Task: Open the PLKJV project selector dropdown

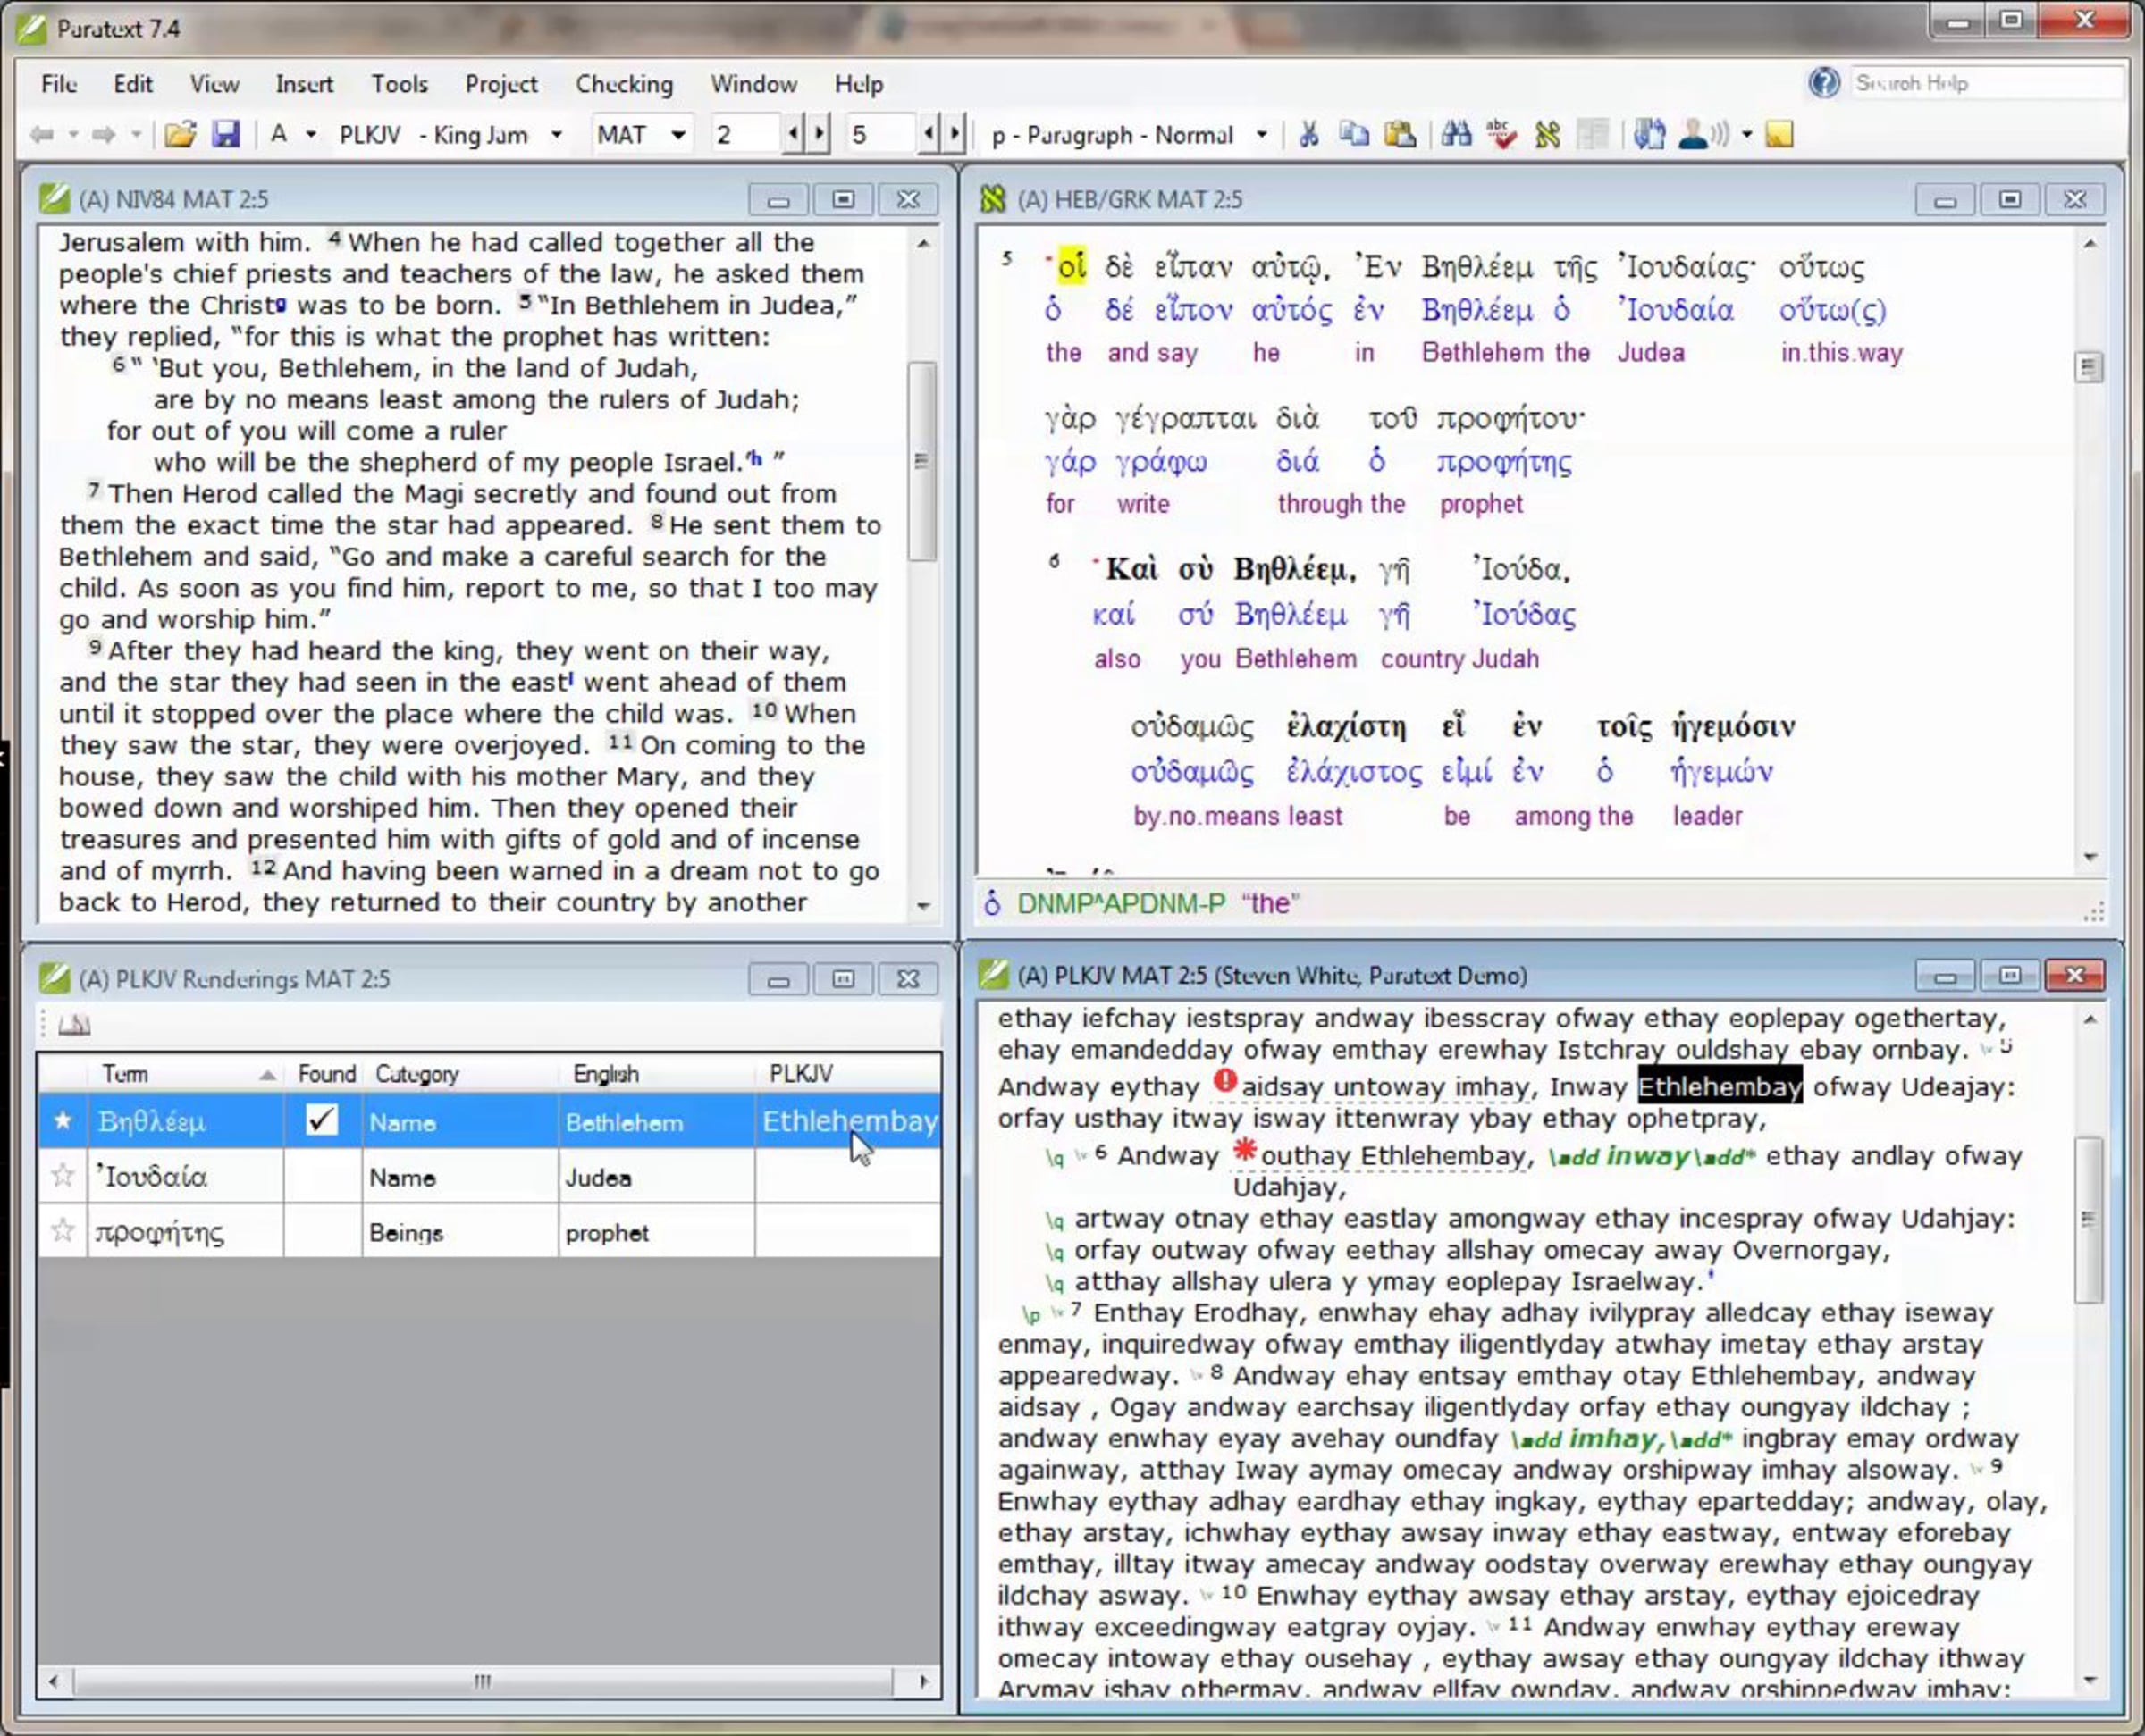Action: pos(556,134)
